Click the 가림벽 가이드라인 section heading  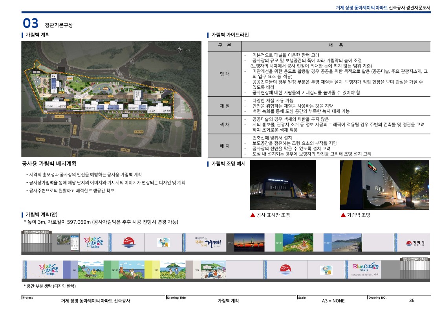230,35
